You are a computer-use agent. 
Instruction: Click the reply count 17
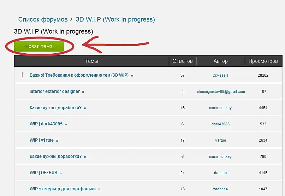coord(183,140)
